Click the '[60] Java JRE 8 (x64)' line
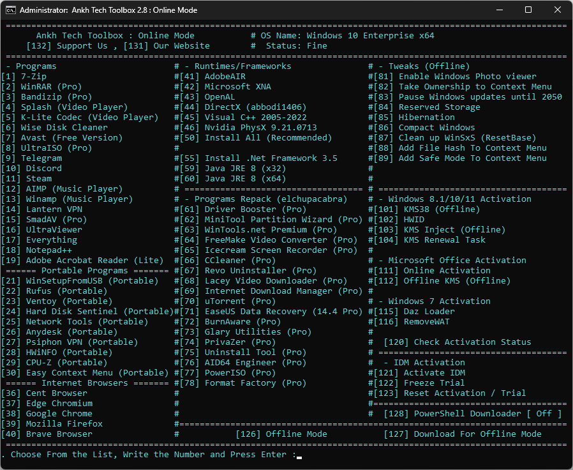The width and height of the screenshot is (573, 470). [233, 179]
